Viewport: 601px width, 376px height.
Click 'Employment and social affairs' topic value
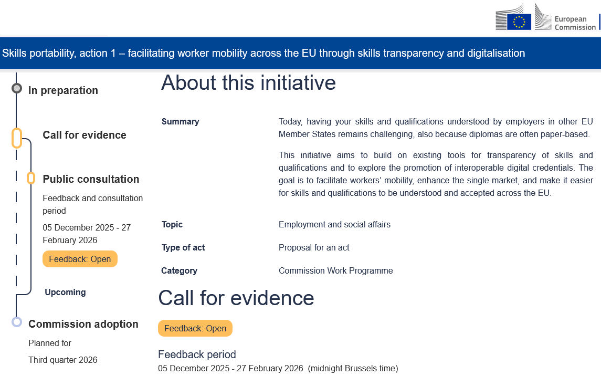coord(334,224)
